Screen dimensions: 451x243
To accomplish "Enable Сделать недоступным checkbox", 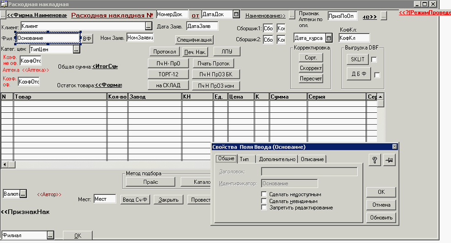I will (x=264, y=194).
